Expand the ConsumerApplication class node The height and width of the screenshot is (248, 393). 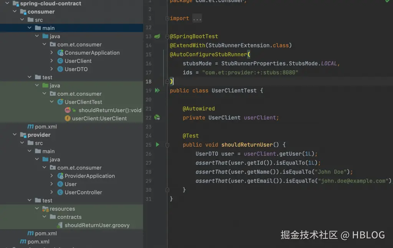(x=52, y=52)
